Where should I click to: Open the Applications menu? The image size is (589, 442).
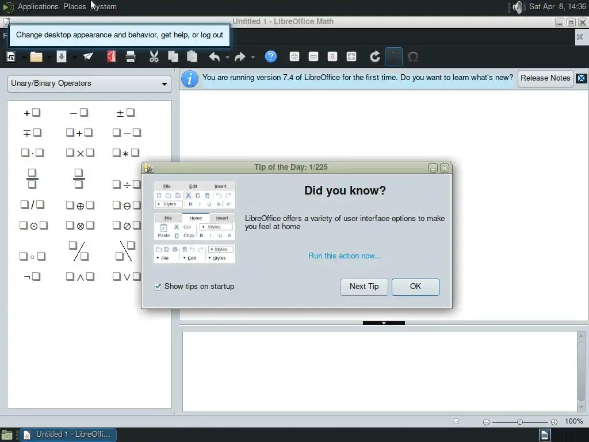(38, 7)
